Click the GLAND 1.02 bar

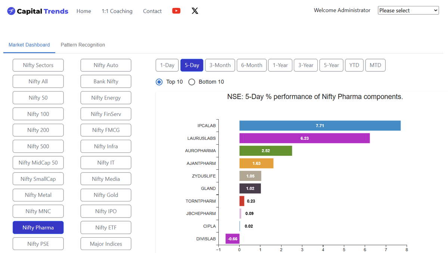pos(250,188)
